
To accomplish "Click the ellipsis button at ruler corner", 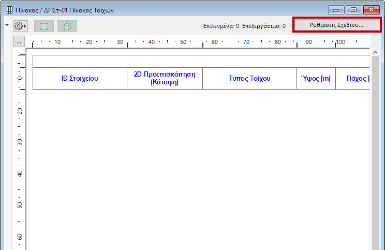I will pyautogui.click(x=19, y=42).
